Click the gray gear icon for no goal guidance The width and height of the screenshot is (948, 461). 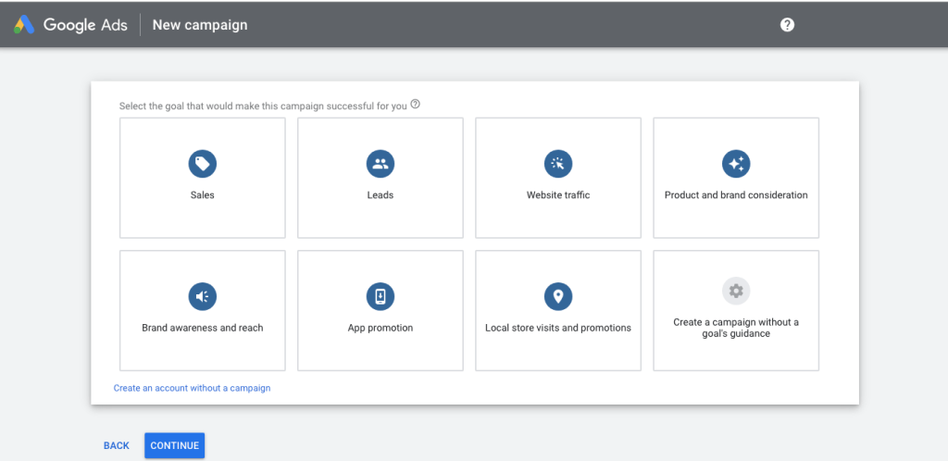[736, 292]
